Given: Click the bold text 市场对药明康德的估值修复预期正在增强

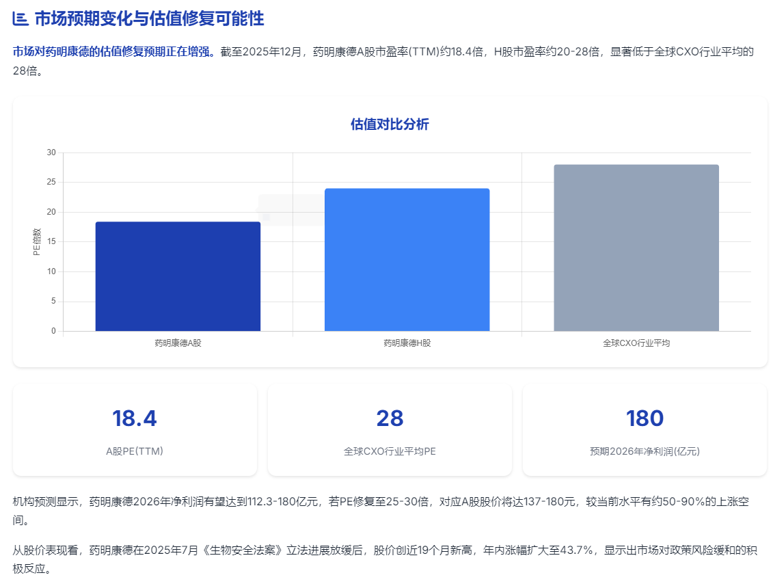Looking at the screenshot, I should pyautogui.click(x=114, y=52).
